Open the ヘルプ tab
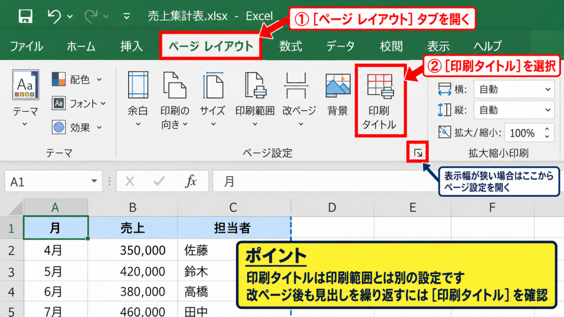This screenshot has width=564, height=317. coord(488,46)
